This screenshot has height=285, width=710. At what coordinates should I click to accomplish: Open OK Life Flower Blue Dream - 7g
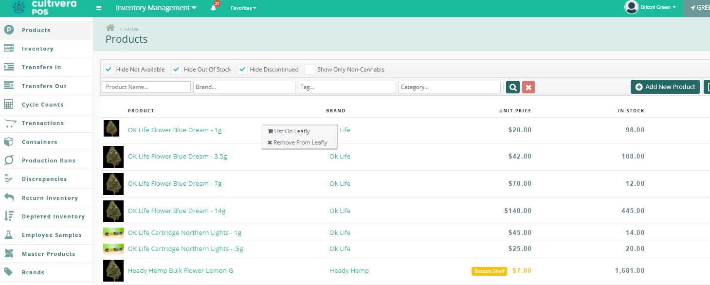coord(175,184)
